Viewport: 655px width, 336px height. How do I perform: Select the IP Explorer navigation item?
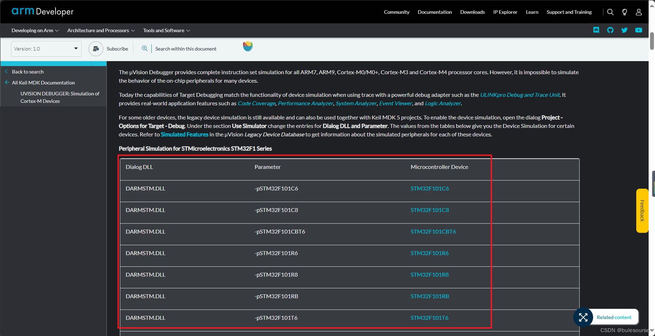pyautogui.click(x=505, y=12)
